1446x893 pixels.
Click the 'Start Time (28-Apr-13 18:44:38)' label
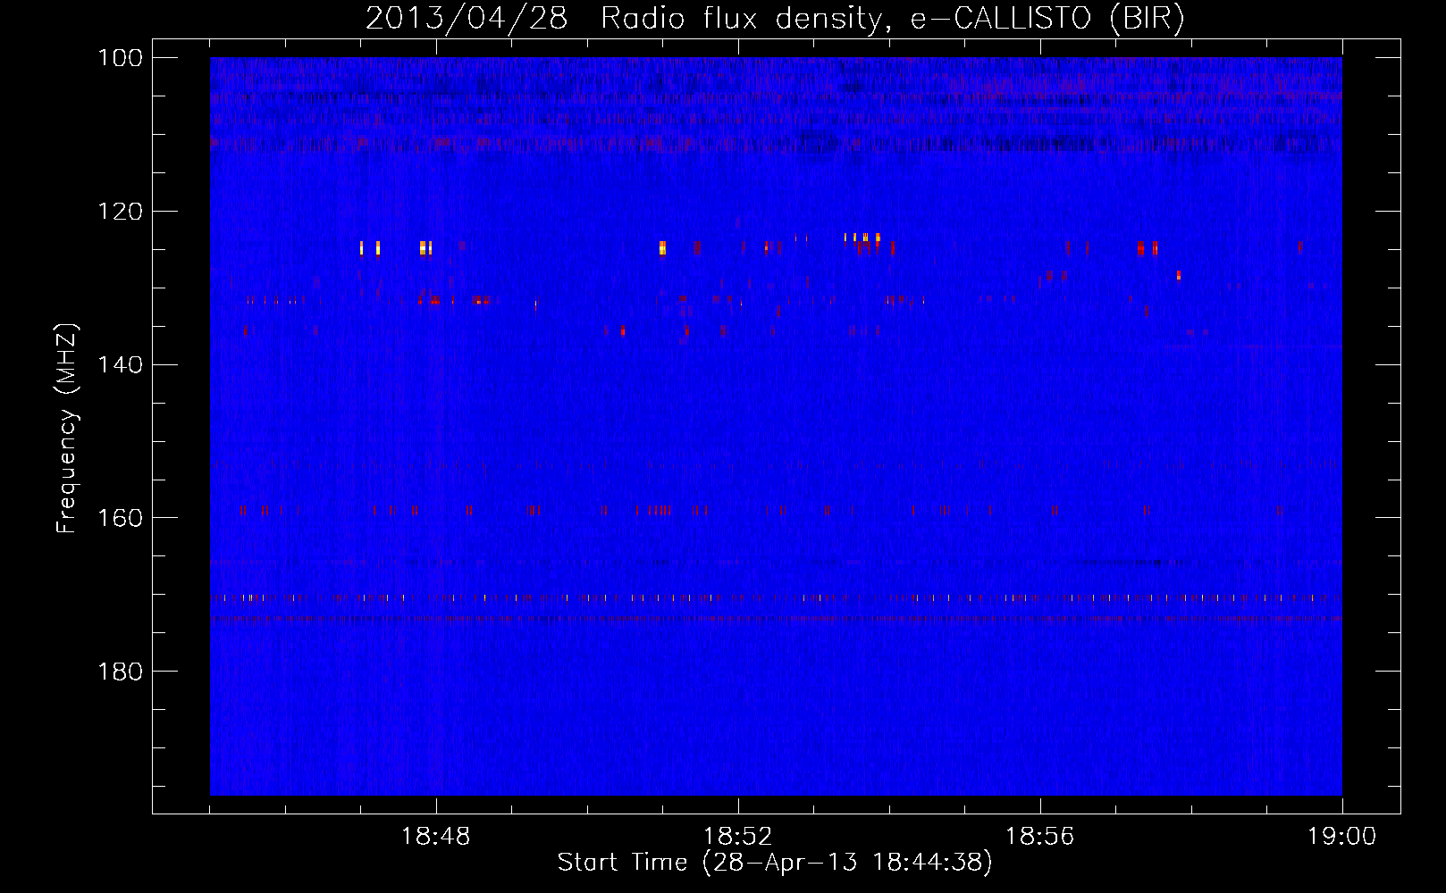pyautogui.click(x=775, y=863)
